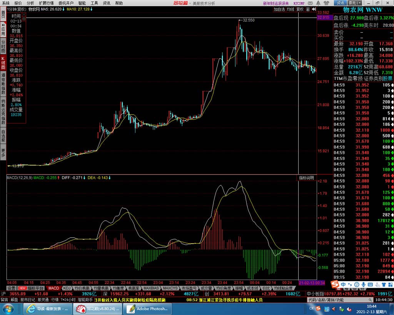Close the data info box with X
Image resolution: width=394 pixels, height=315 pixels.
pos(24,15)
